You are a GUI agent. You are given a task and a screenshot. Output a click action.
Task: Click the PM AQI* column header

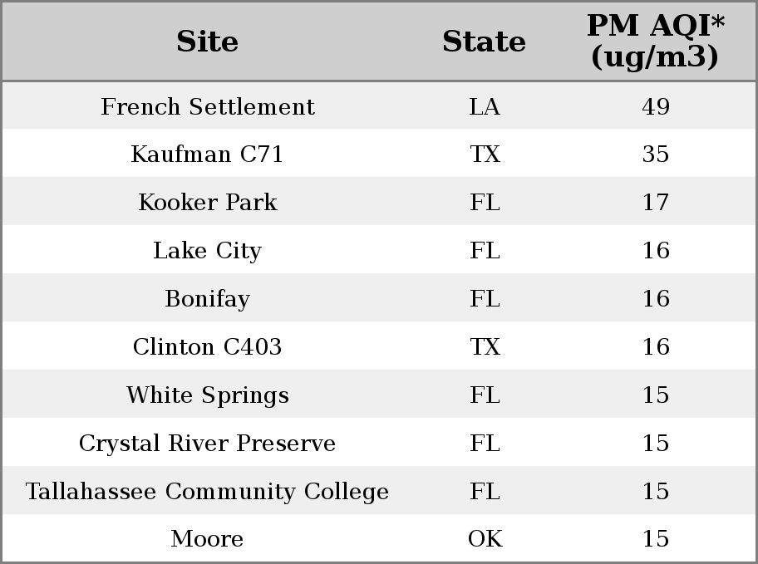[x=656, y=42]
